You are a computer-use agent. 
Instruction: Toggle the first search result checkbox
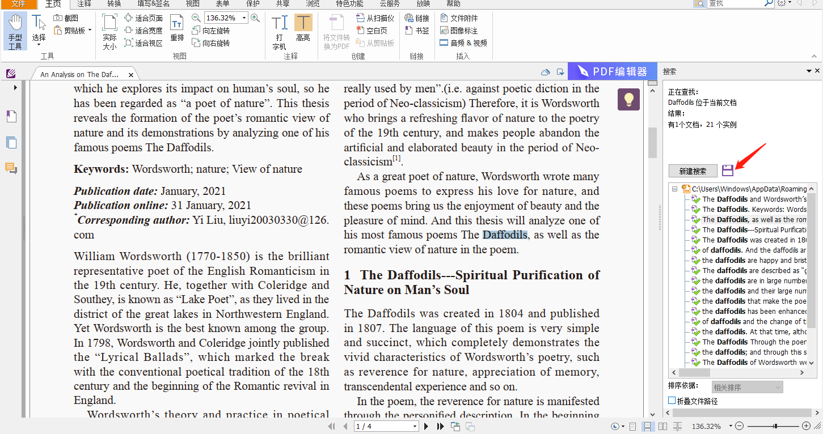click(696, 199)
